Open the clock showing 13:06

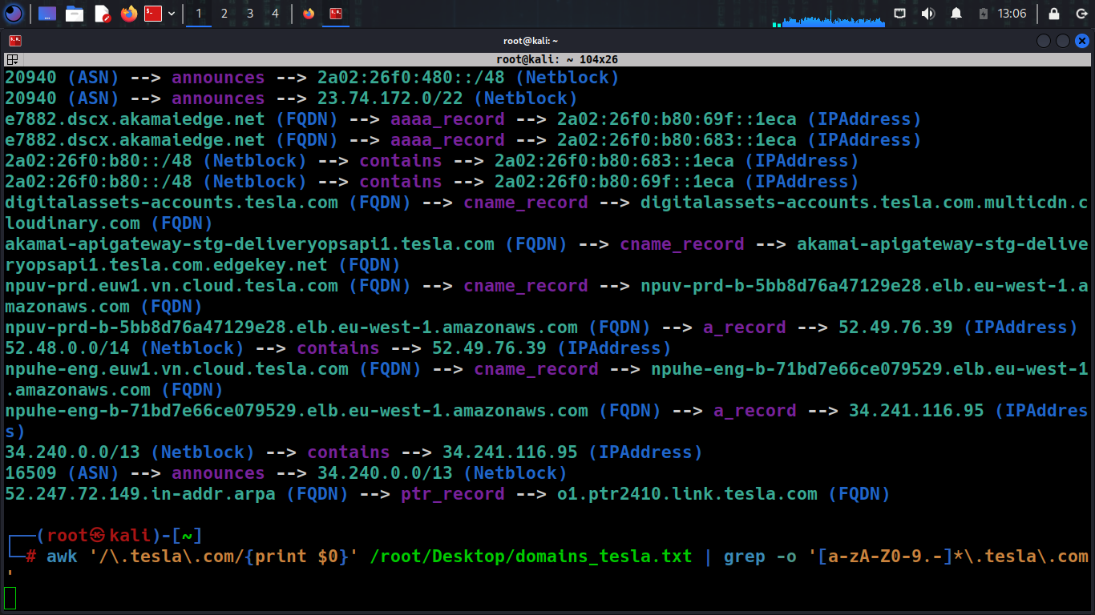pos(1012,14)
